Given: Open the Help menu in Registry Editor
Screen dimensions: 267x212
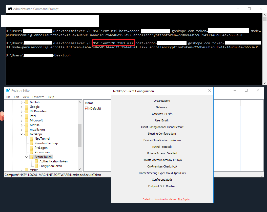Looking at the screenshot, I should (x=51, y=97).
